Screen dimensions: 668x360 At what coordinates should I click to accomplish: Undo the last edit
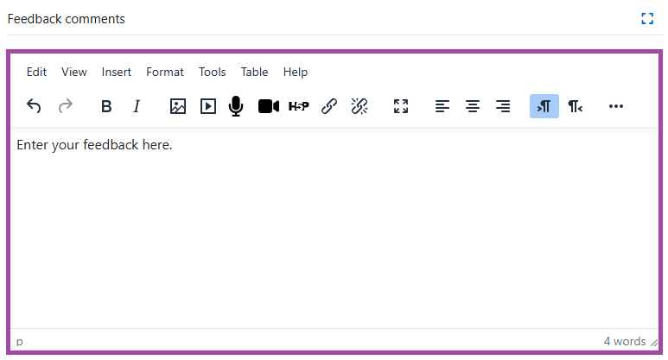point(34,106)
